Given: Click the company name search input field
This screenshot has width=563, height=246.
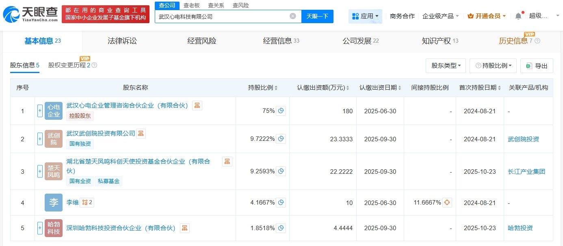Looking at the screenshot, I should (223, 15).
